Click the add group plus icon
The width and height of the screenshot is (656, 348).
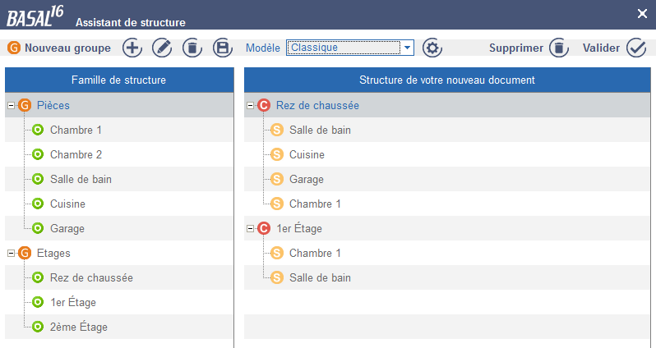pos(132,48)
